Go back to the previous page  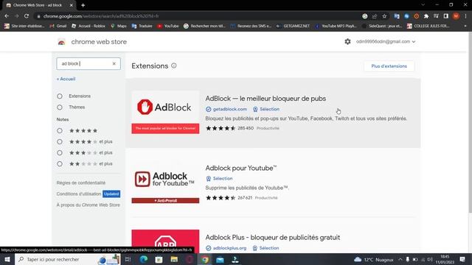coord(7,16)
